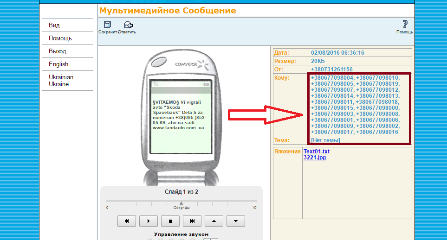Viewport: 447px width, 240px height.
Task: Open Help via the question mark icon
Action: pyautogui.click(x=404, y=25)
